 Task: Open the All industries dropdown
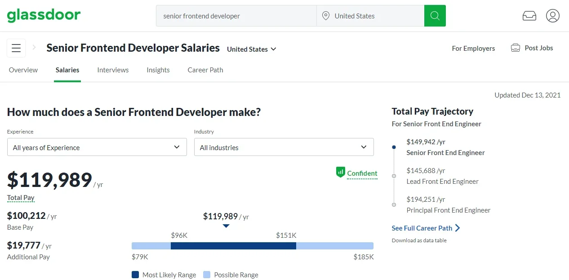point(284,147)
